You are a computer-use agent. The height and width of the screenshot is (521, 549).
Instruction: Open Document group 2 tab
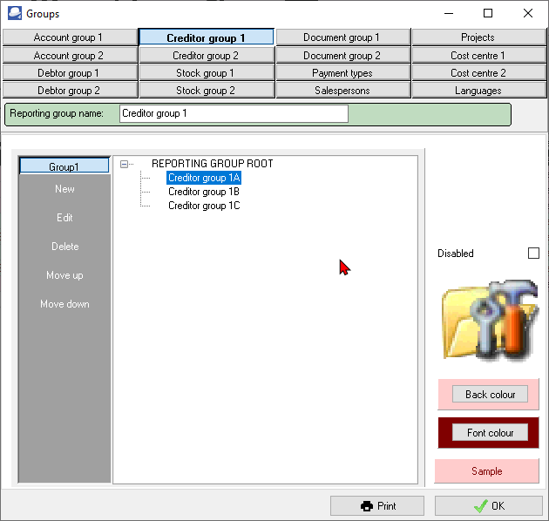[x=342, y=55]
